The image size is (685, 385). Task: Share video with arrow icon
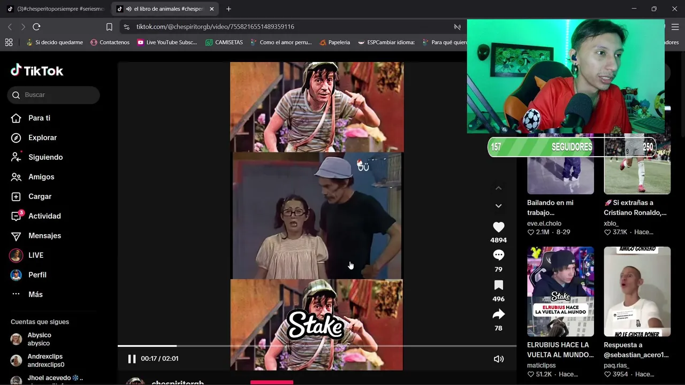point(498,314)
